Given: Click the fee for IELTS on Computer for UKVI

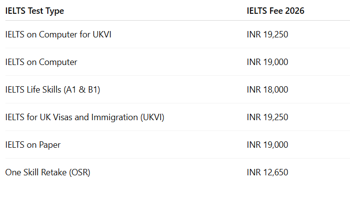Looking at the screenshot, I should click(268, 34).
